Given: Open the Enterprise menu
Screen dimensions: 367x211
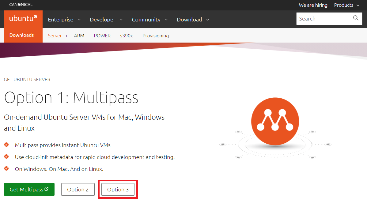Looking at the screenshot, I should (64, 20).
